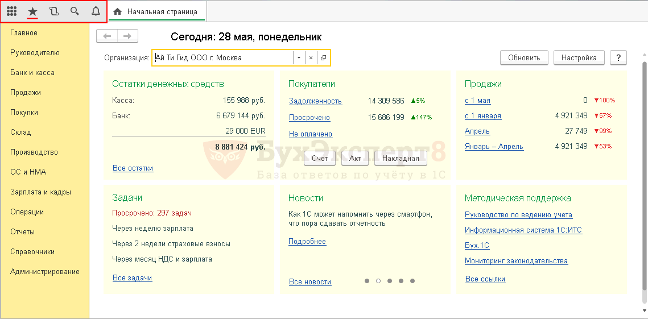Select the first news pagination dot
This screenshot has height=319, width=648.
pyautogui.click(x=367, y=281)
